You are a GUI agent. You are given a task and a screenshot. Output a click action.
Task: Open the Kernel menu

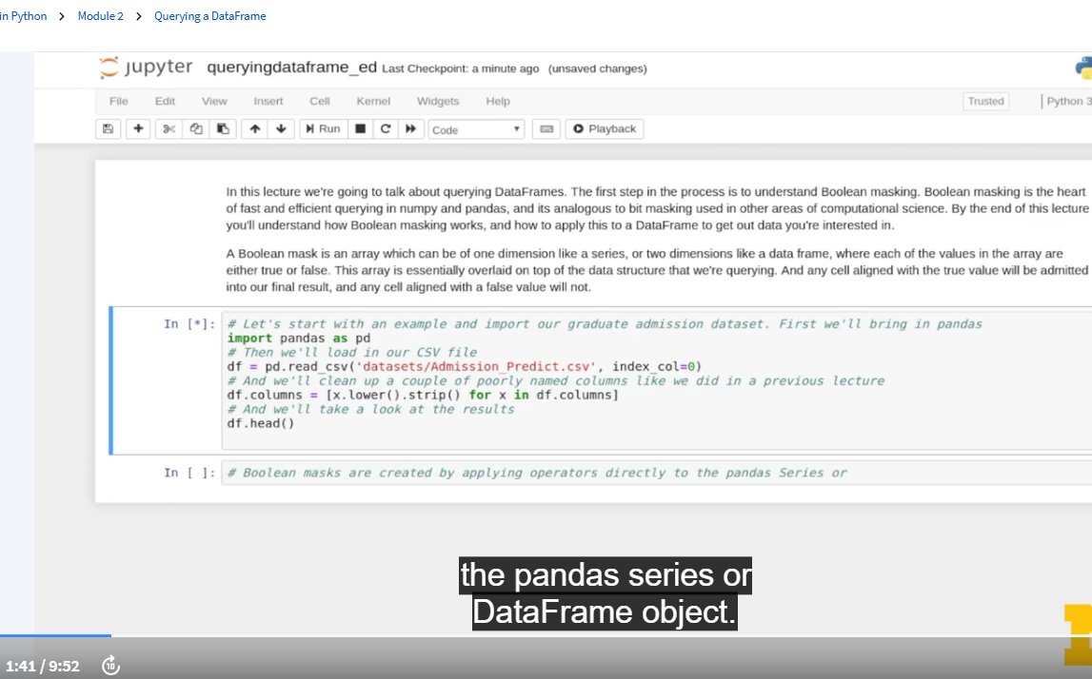pos(373,101)
